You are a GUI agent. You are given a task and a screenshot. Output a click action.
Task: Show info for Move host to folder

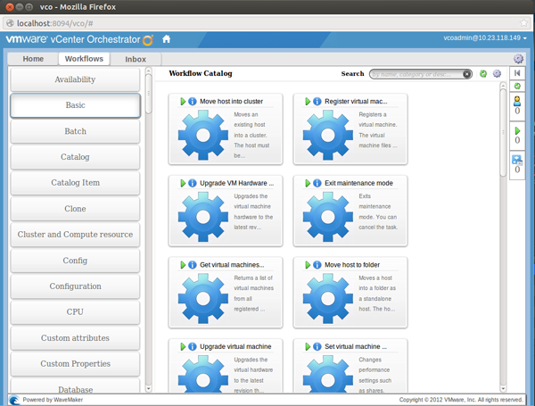[317, 265]
